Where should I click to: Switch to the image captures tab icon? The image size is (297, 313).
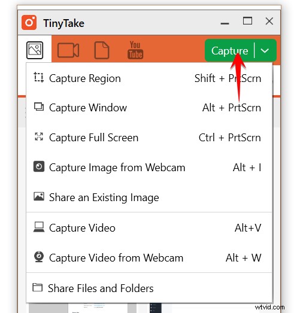[35, 50]
